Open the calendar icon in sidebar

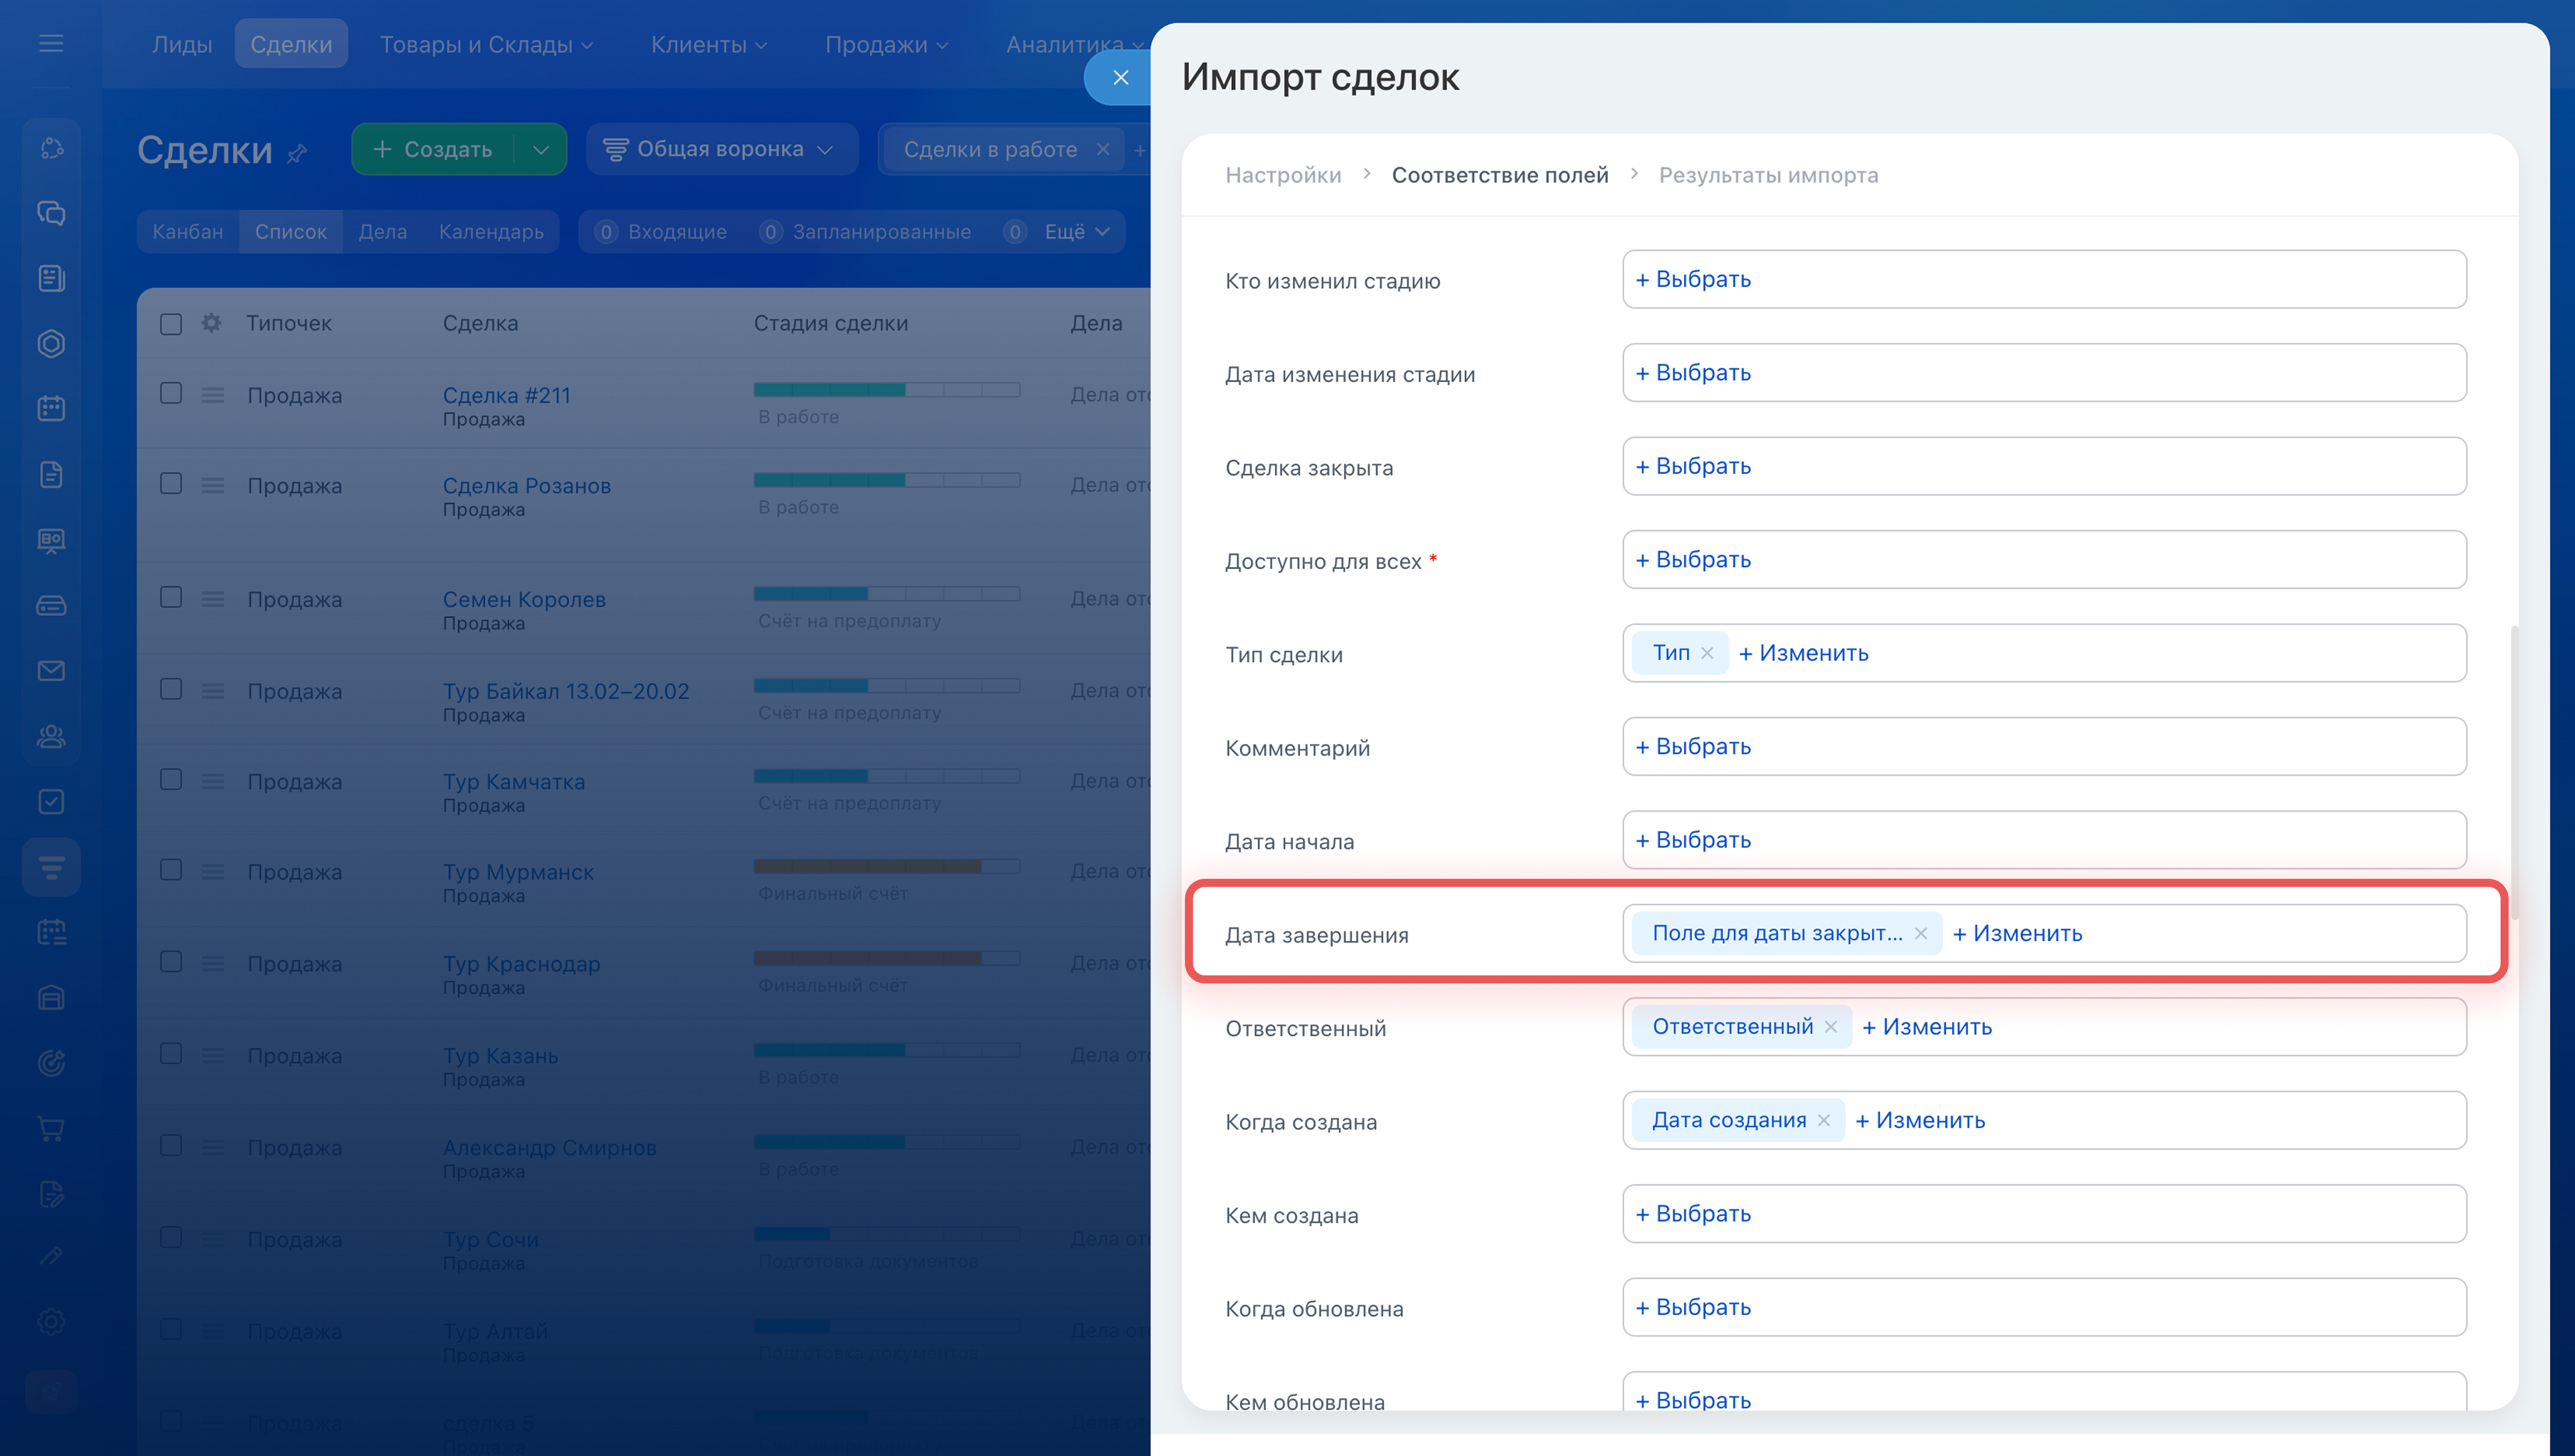(51, 408)
